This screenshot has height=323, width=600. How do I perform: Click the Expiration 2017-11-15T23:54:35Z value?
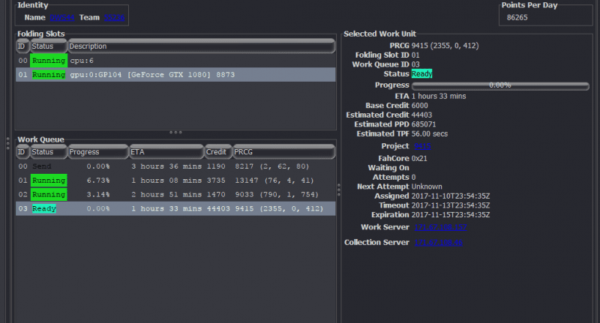[451, 215]
